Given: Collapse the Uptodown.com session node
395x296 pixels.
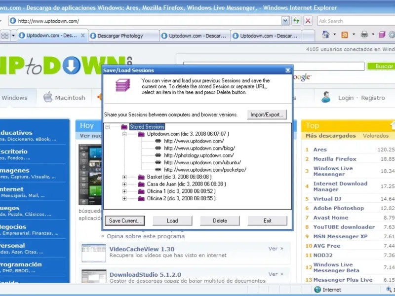Looking at the screenshot, I should coord(124,134).
